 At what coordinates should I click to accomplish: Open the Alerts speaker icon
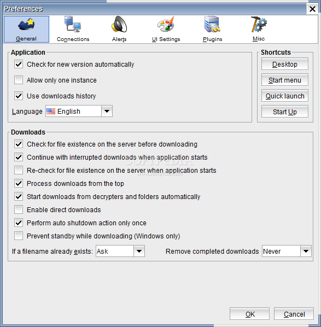(x=119, y=24)
